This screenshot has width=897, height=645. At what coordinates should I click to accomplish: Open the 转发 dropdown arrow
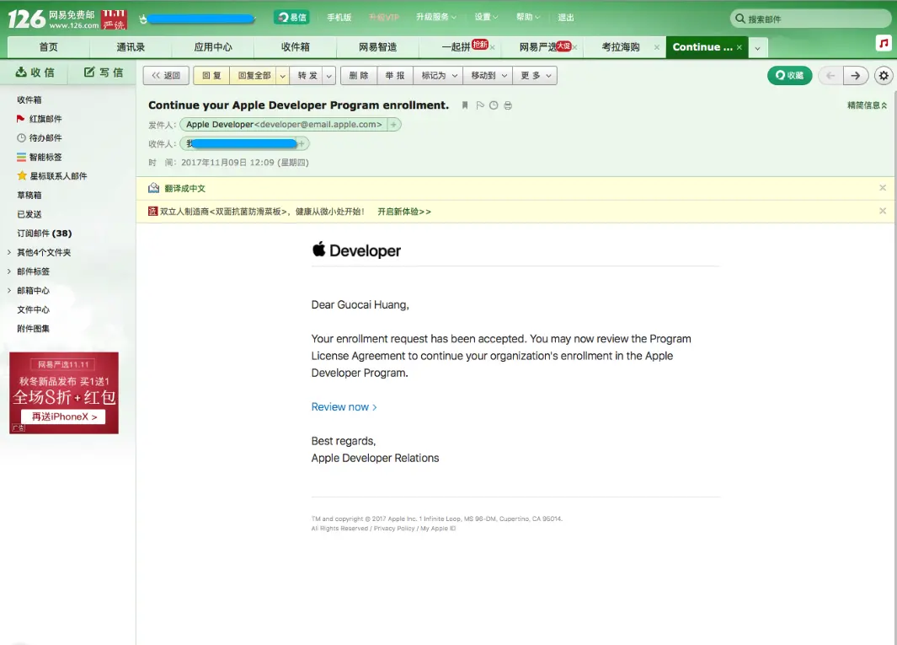click(x=329, y=76)
